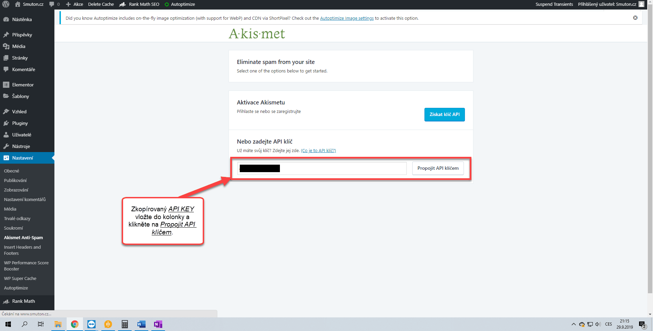
Task: Open Elementor menu
Action: pos(27,85)
